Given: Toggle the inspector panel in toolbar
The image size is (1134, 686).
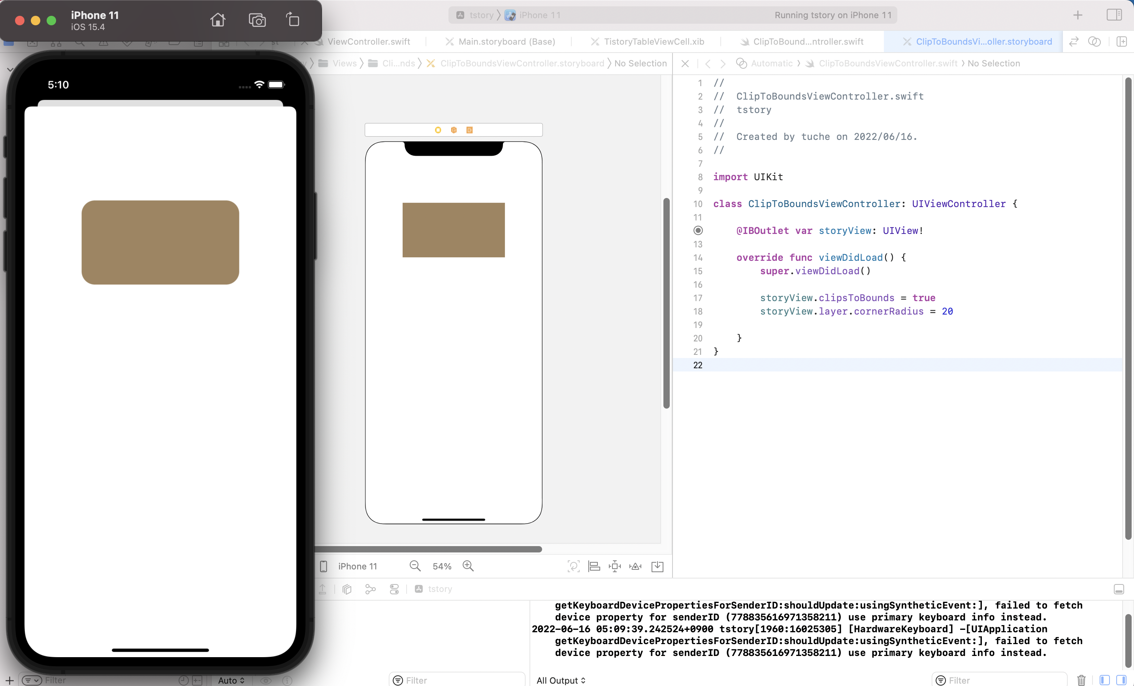Looking at the screenshot, I should pos(1114,15).
